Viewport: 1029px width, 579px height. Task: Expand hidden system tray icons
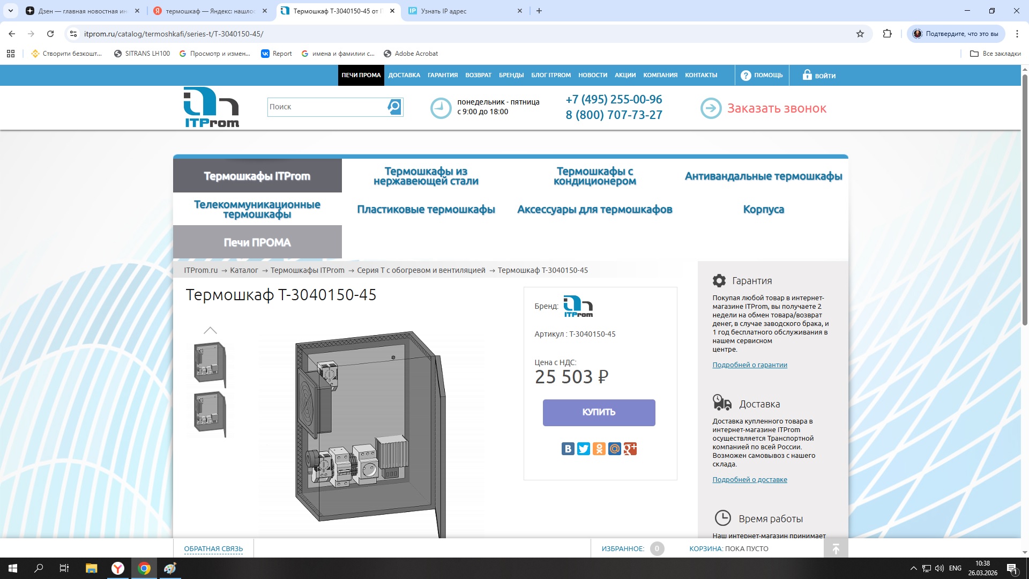tap(913, 568)
